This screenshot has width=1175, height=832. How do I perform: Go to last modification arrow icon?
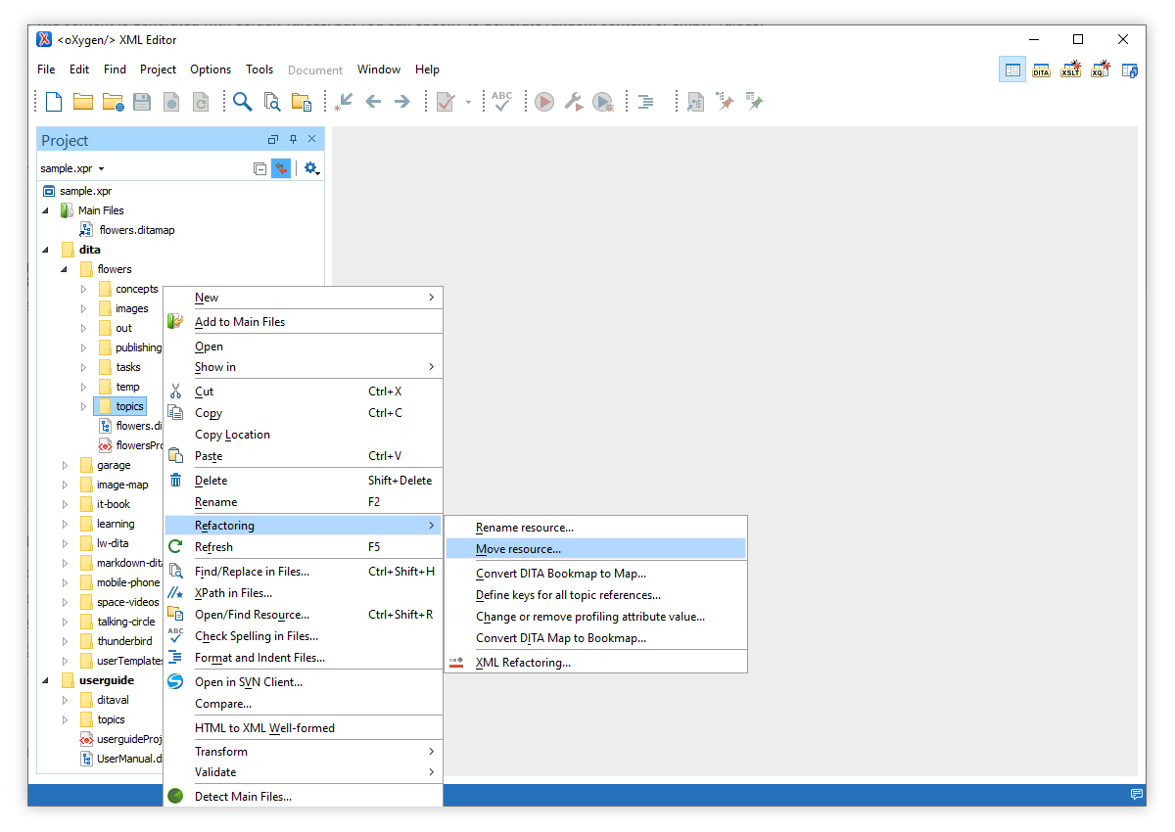coord(344,102)
